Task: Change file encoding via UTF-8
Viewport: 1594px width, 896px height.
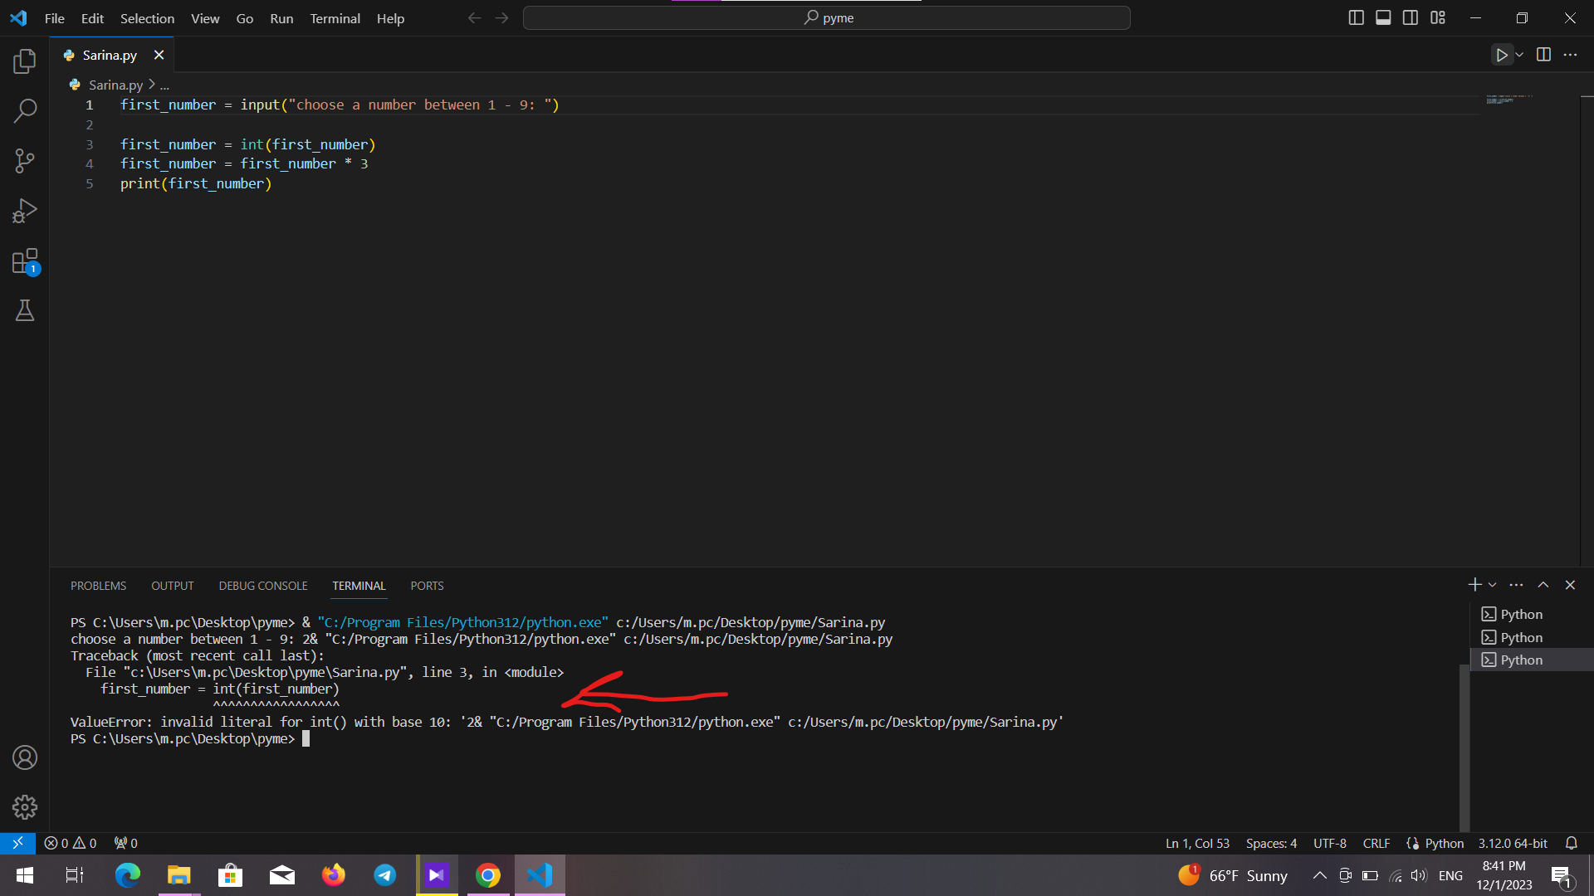Action: tap(1330, 843)
